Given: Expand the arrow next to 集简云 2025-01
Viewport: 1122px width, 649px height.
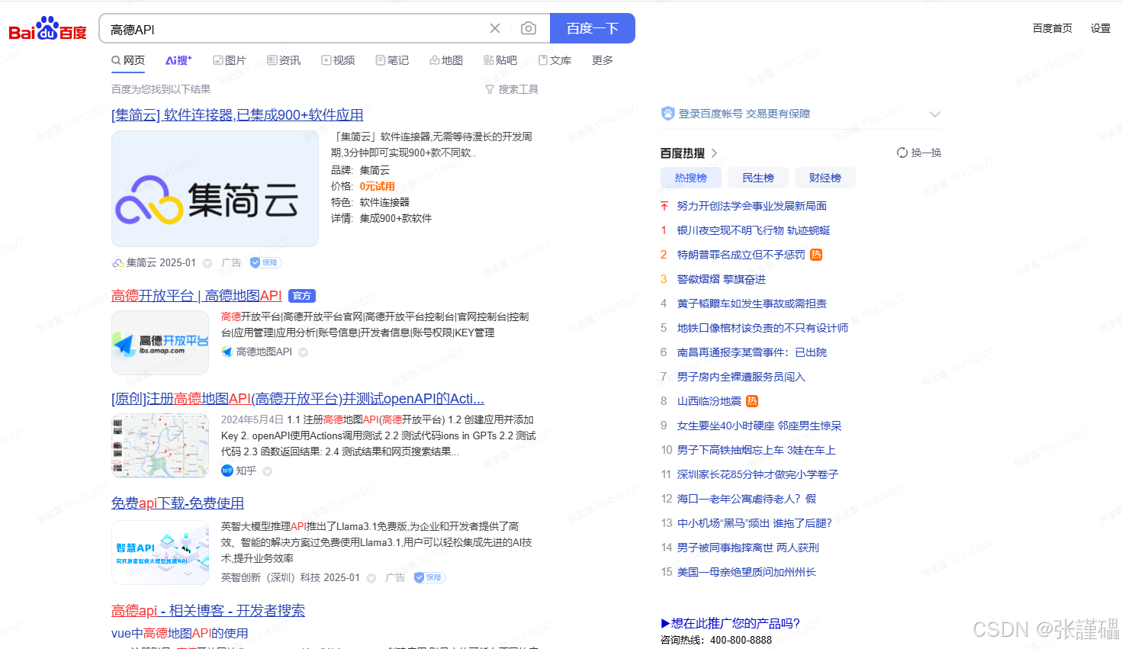Looking at the screenshot, I should 207,263.
